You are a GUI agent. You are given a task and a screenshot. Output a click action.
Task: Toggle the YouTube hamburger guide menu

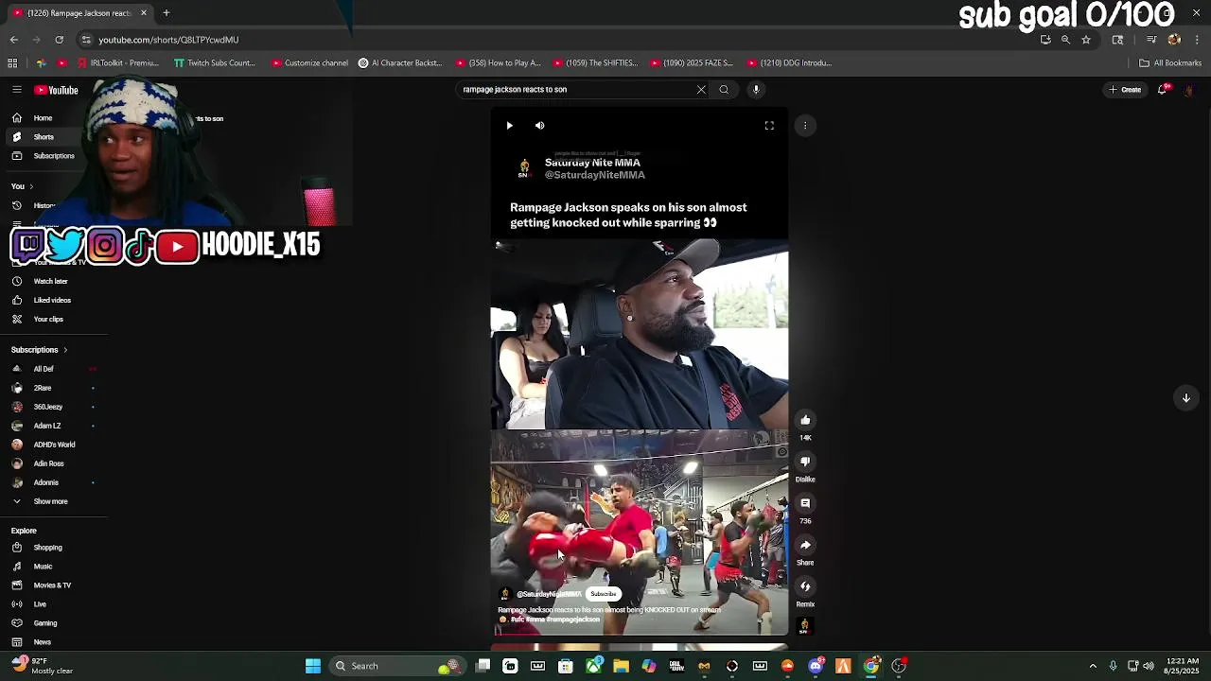pos(17,90)
